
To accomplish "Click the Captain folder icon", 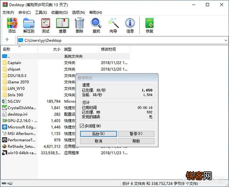I will [x=5, y=63].
